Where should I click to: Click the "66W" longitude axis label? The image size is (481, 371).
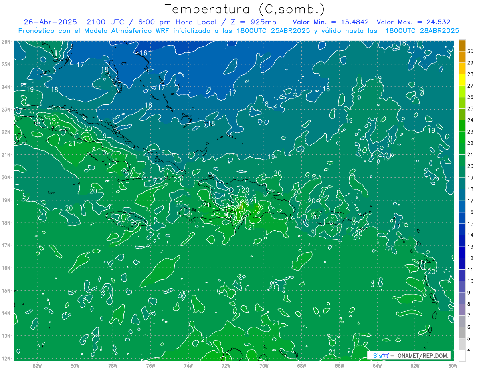click(x=339, y=365)
